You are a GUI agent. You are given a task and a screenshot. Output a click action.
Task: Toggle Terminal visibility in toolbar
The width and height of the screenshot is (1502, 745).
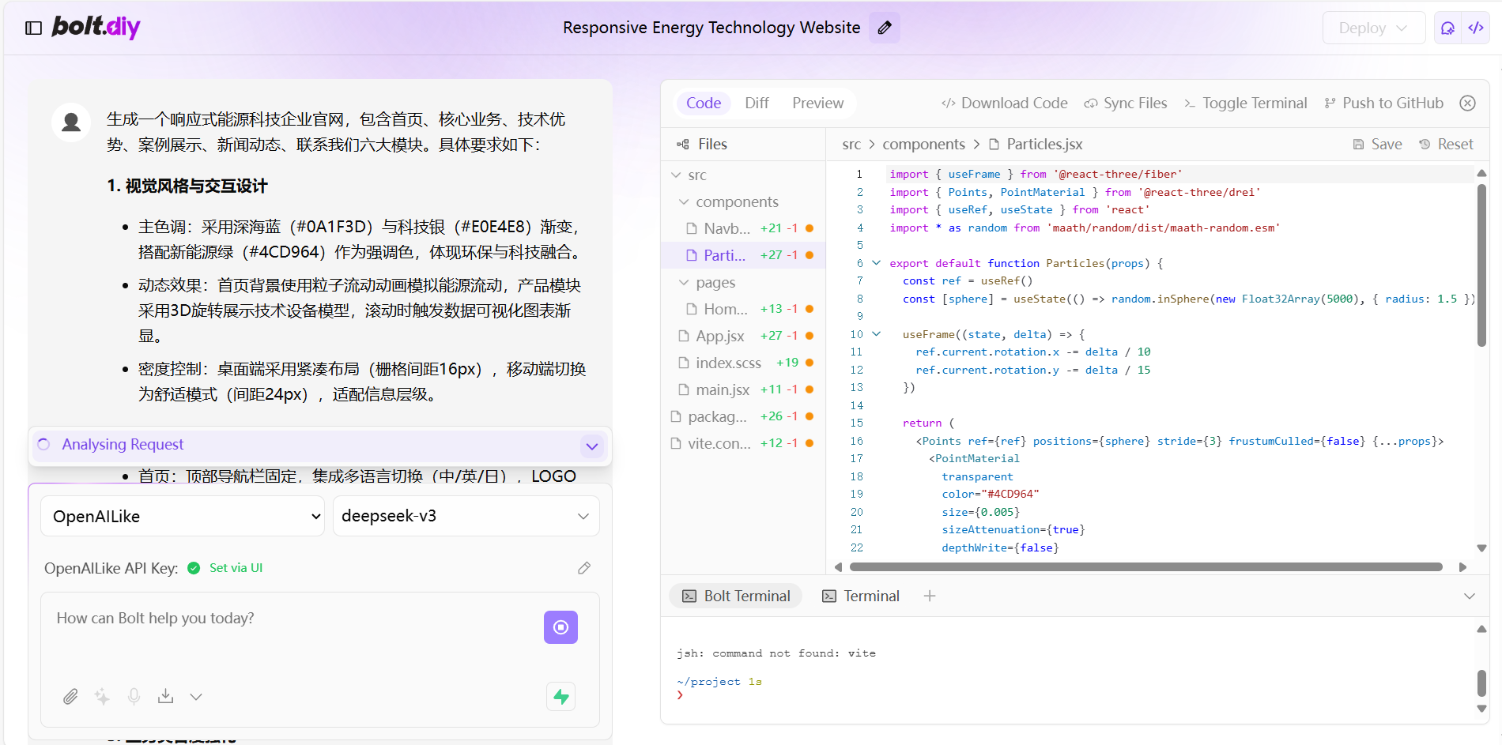pyautogui.click(x=1246, y=103)
